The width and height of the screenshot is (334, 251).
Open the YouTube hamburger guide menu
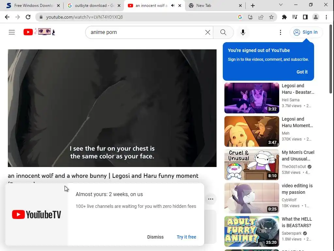tap(12, 32)
